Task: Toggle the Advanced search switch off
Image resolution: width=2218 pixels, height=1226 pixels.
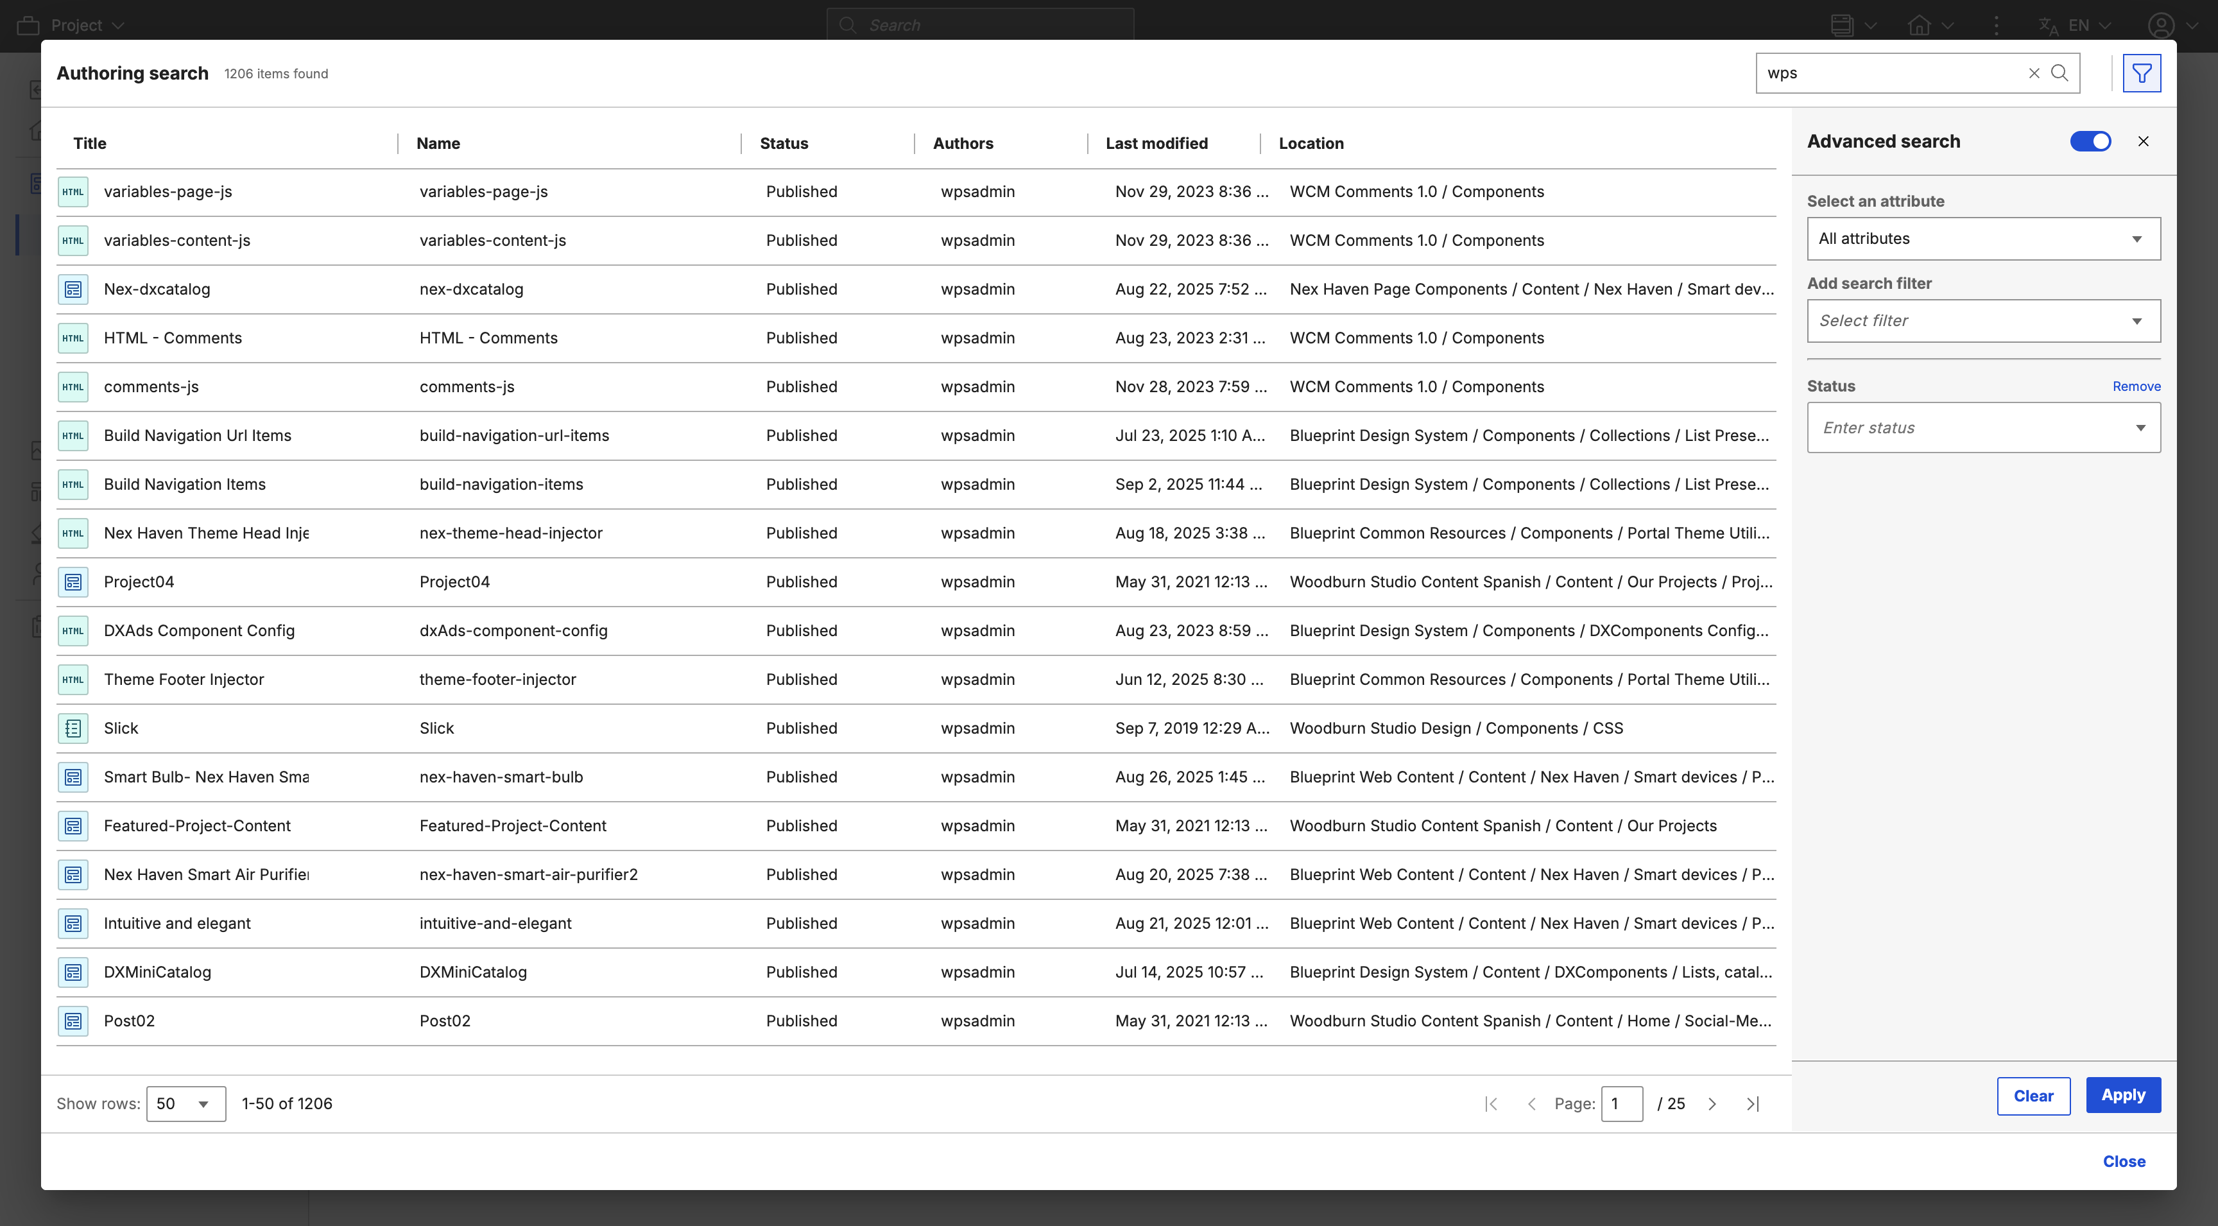Action: pos(2090,141)
